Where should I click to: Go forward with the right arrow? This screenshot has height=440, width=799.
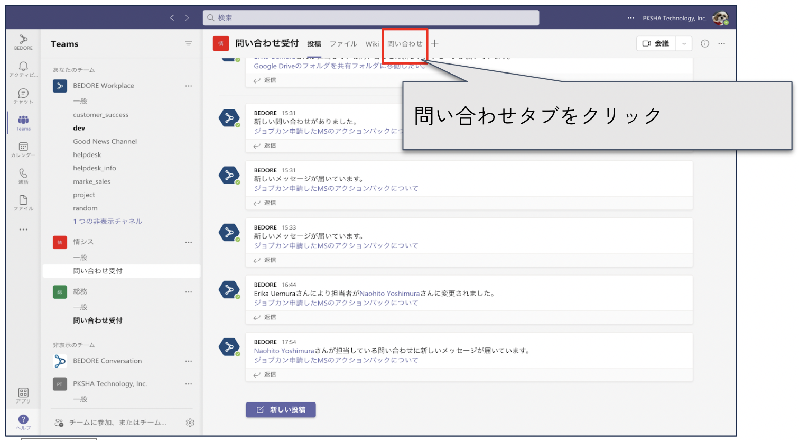(x=187, y=17)
